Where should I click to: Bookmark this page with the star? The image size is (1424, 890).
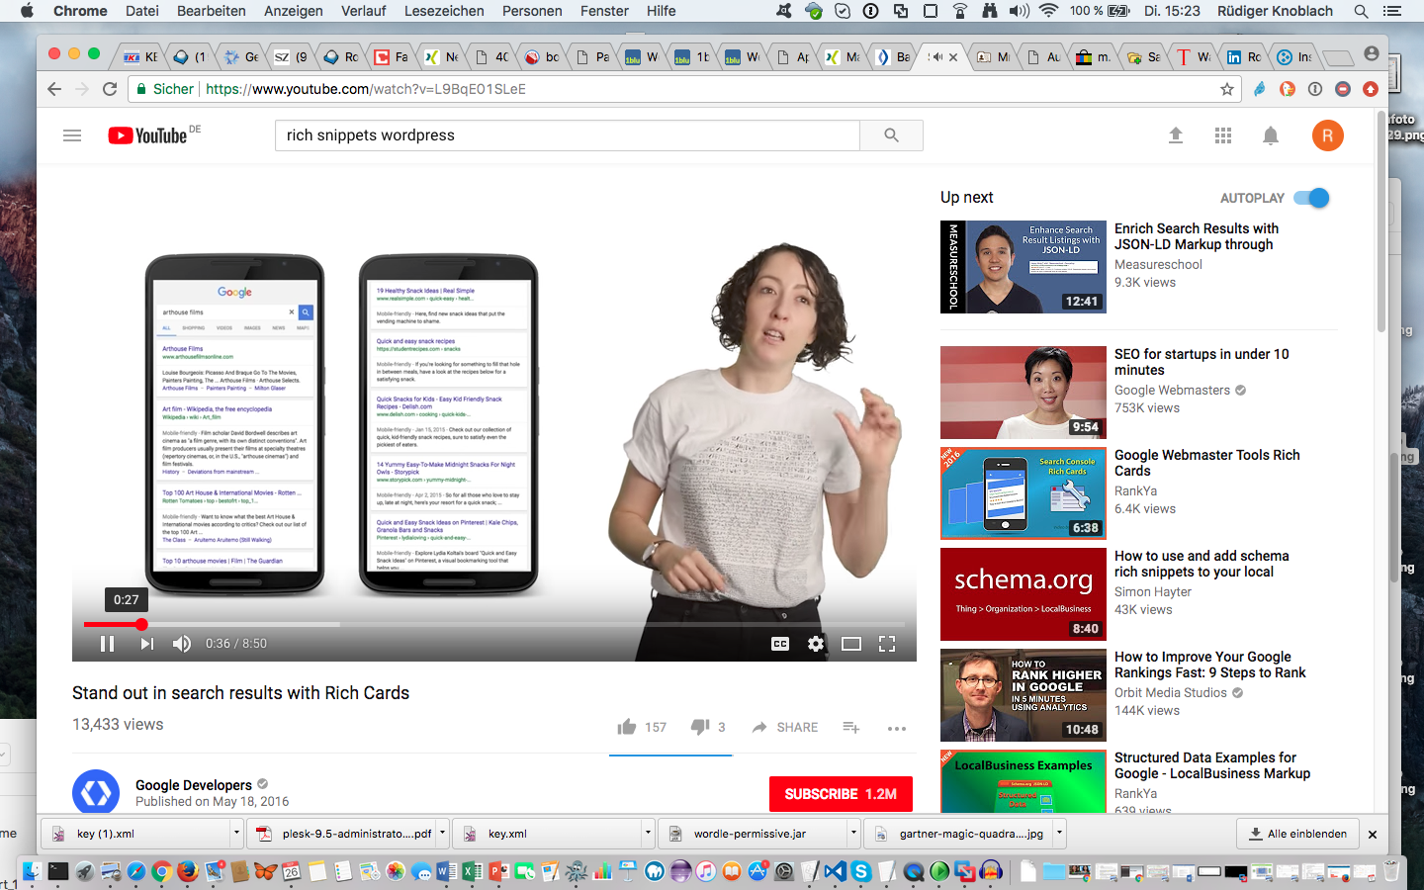point(1227,89)
